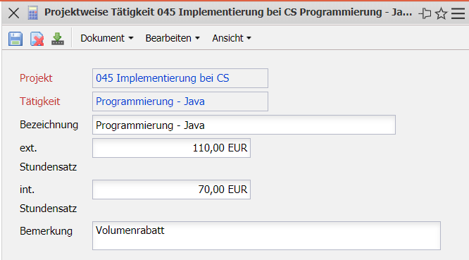The width and height of the screenshot is (469, 260).
Task: Click the Bemerkung text area with Volumenrabatt
Action: coord(266,236)
